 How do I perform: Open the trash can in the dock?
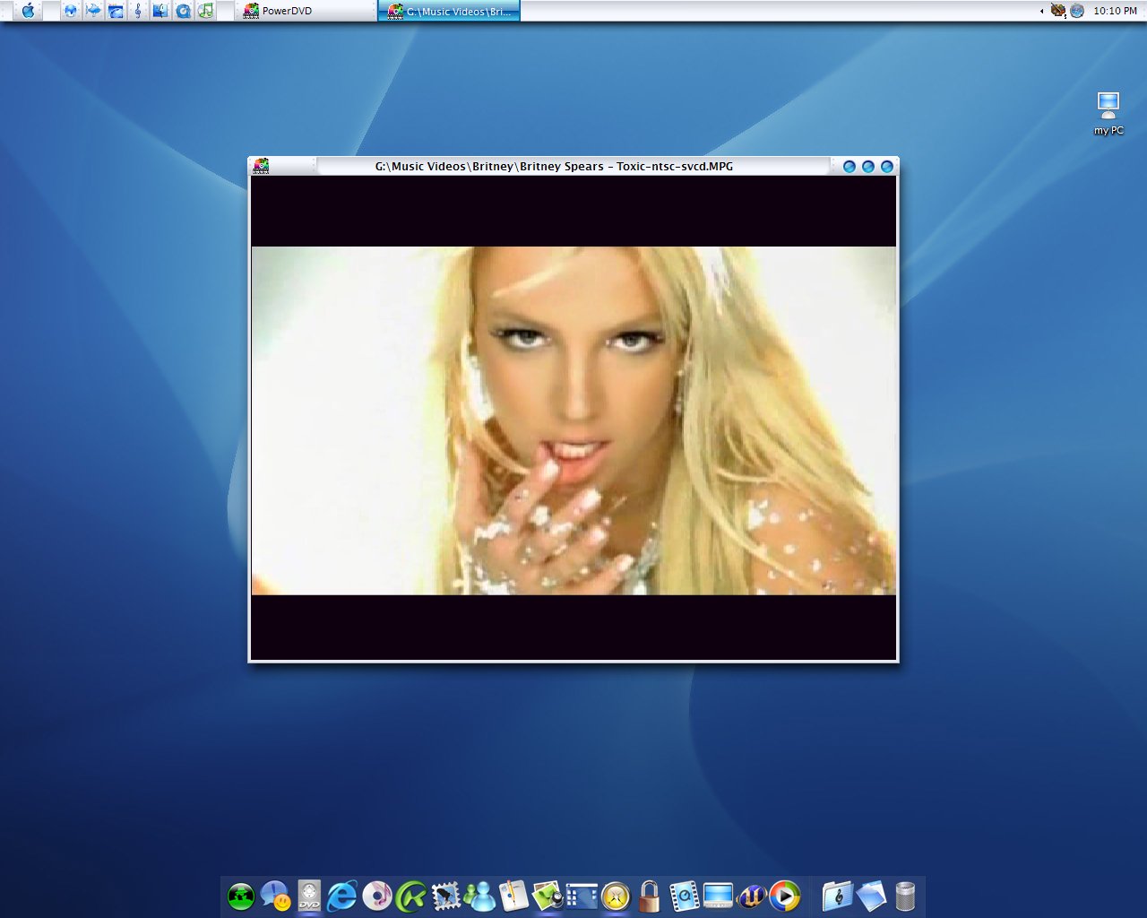pyautogui.click(x=905, y=896)
